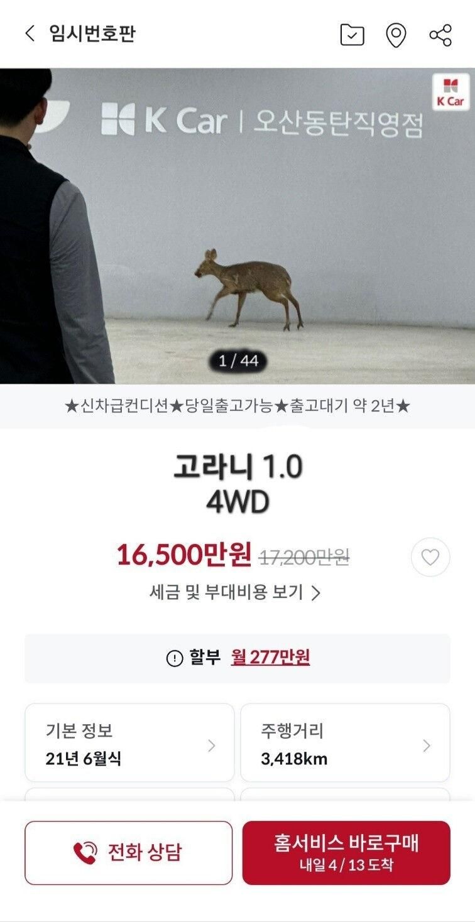Tap the 16,500만원 price text
Screen dimensions: 475x922
pyautogui.click(x=184, y=555)
